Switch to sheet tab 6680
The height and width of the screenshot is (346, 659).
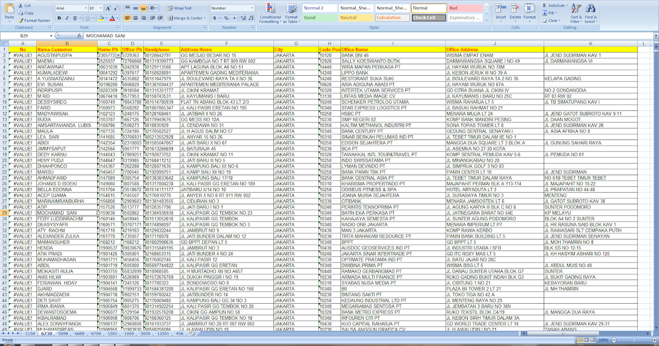click(80, 333)
